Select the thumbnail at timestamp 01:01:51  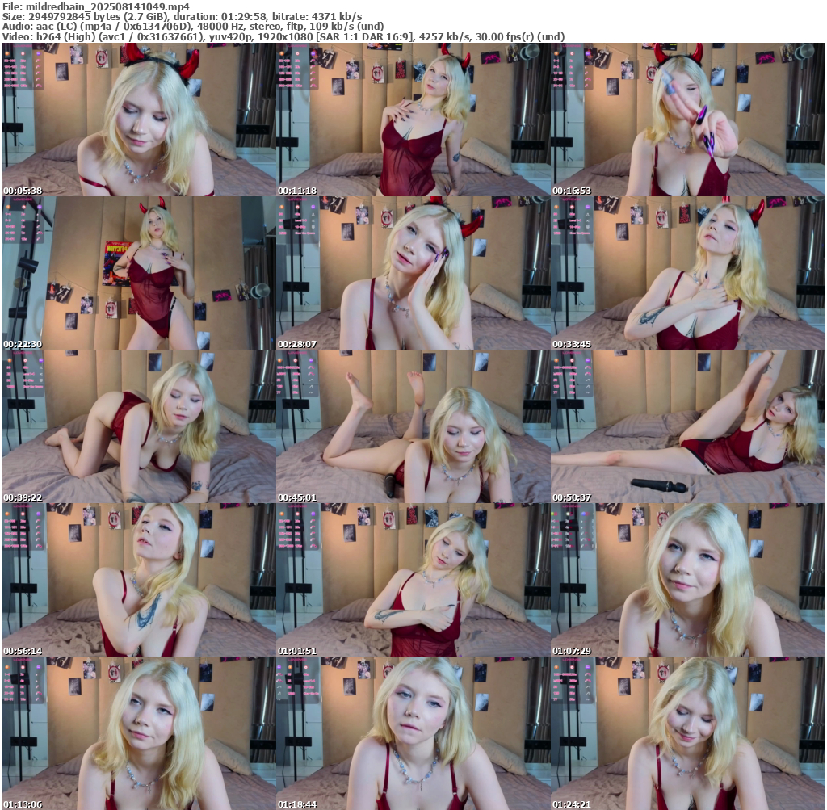click(x=413, y=580)
